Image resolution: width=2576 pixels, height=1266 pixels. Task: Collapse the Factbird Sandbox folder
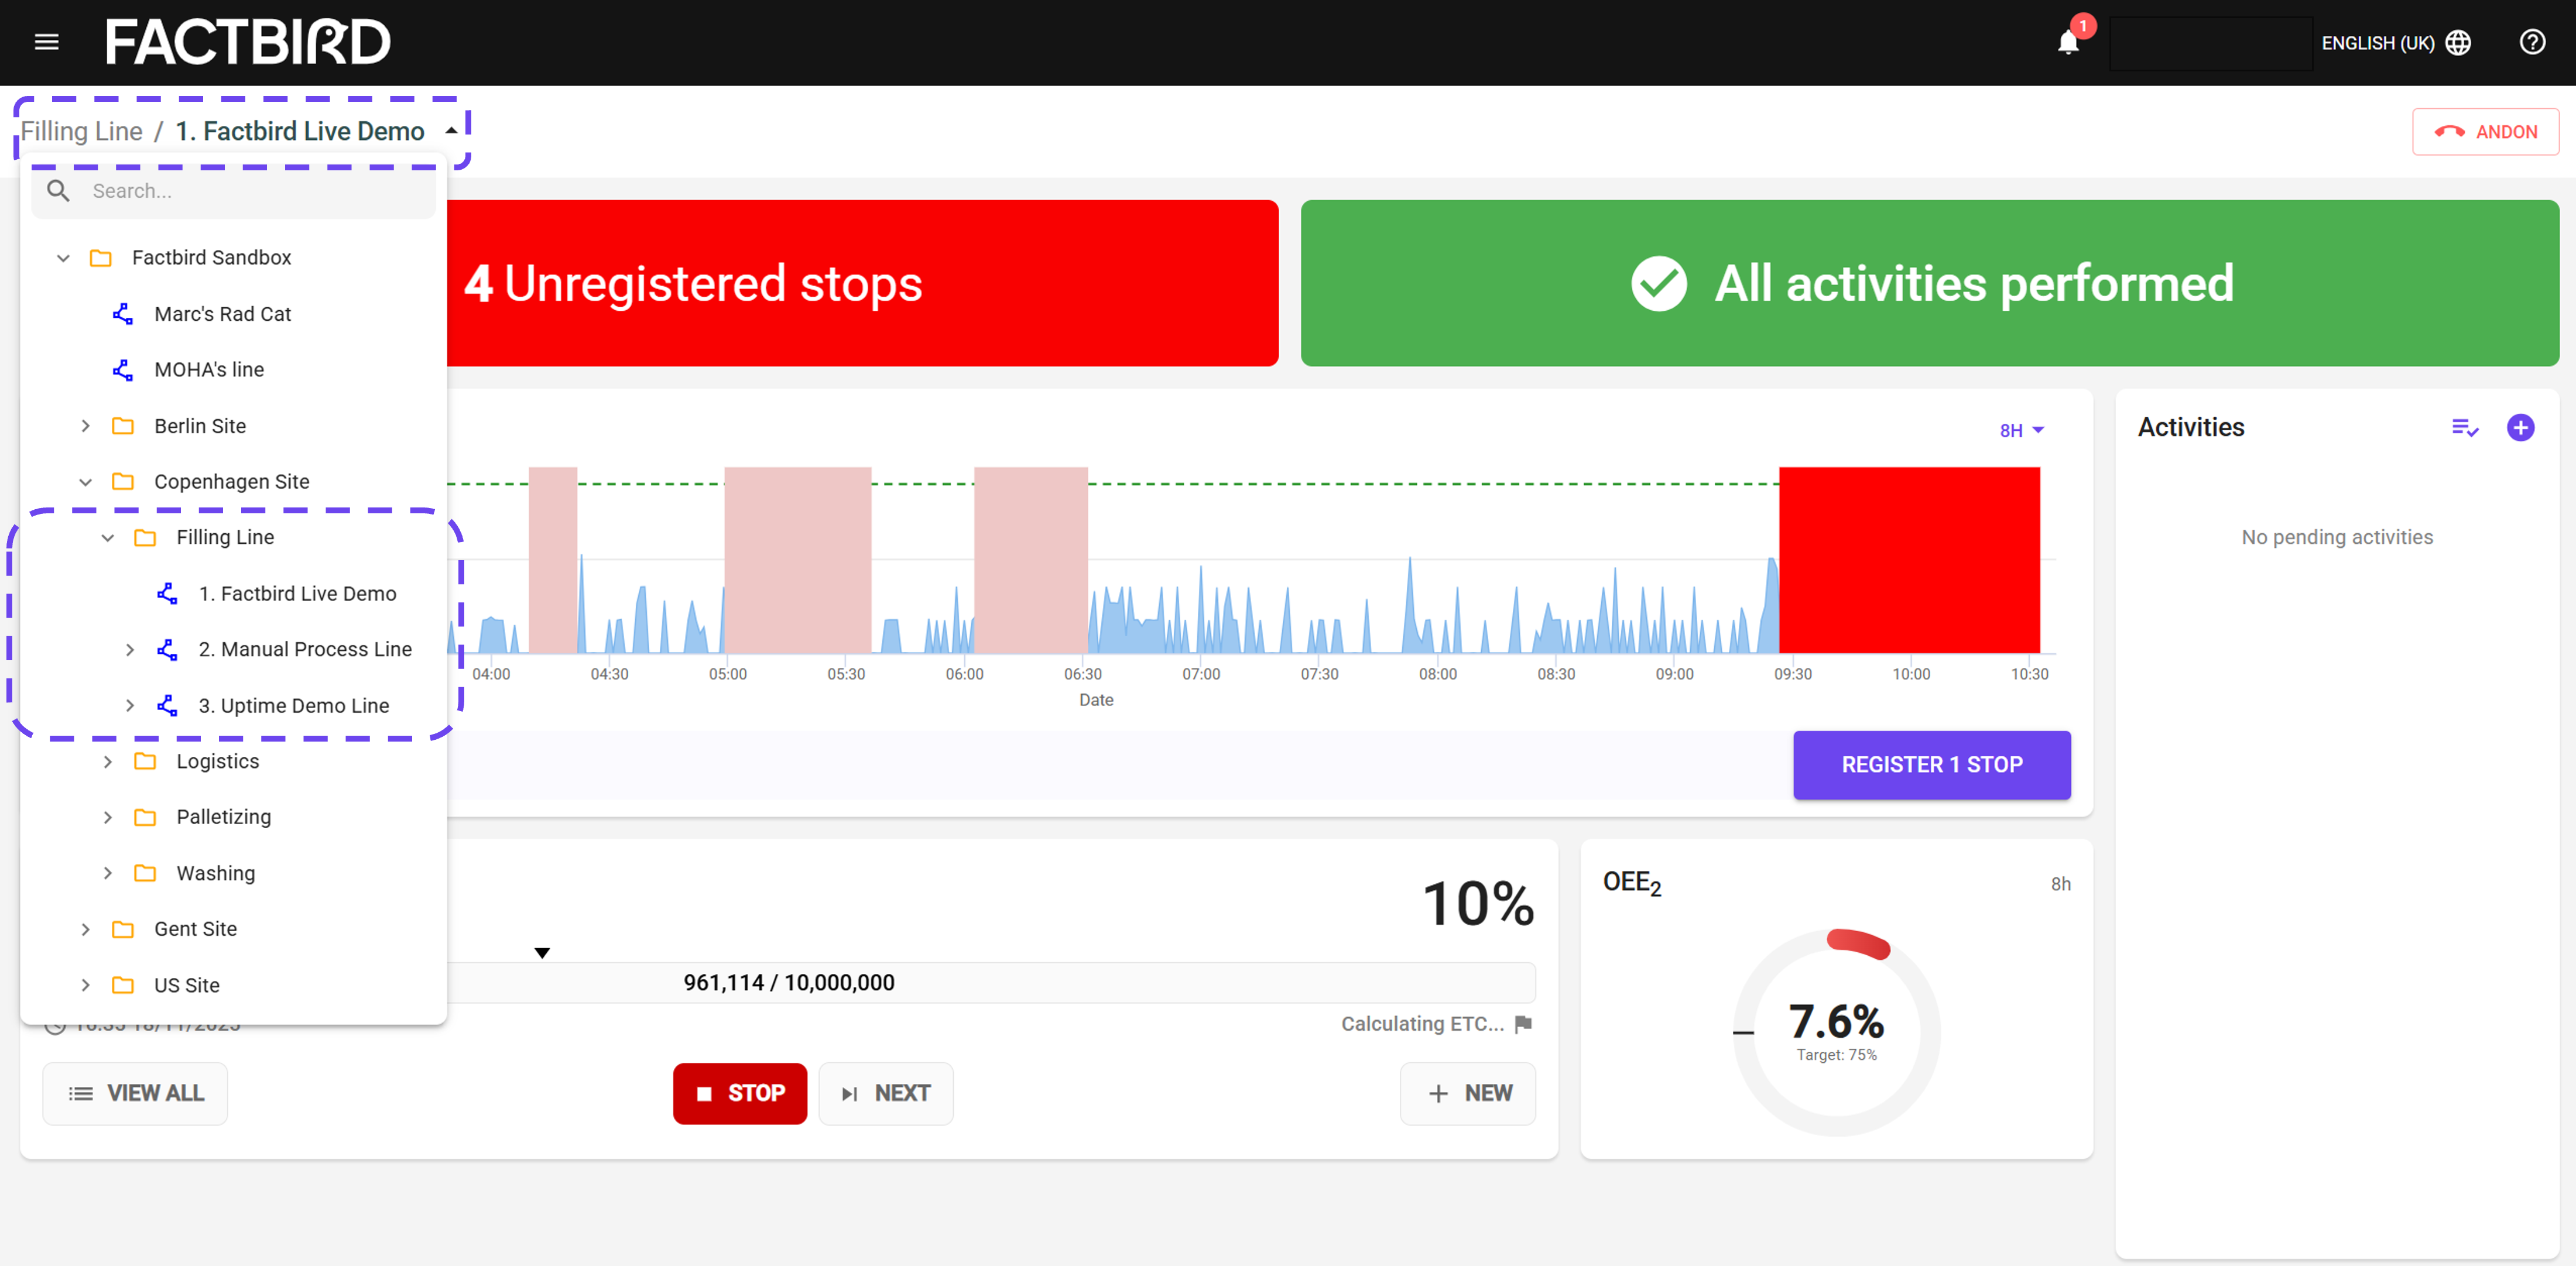point(63,258)
